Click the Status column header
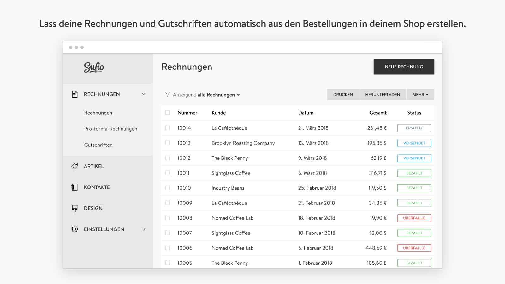The image size is (505, 284). pyautogui.click(x=414, y=113)
